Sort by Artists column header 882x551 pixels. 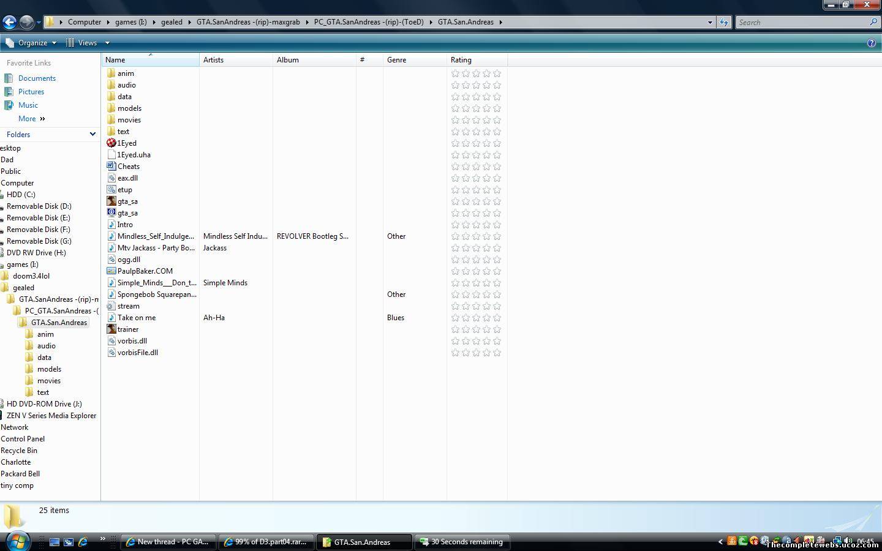click(x=236, y=60)
